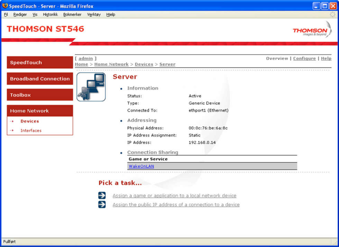Click the admin user link

(x=86, y=58)
